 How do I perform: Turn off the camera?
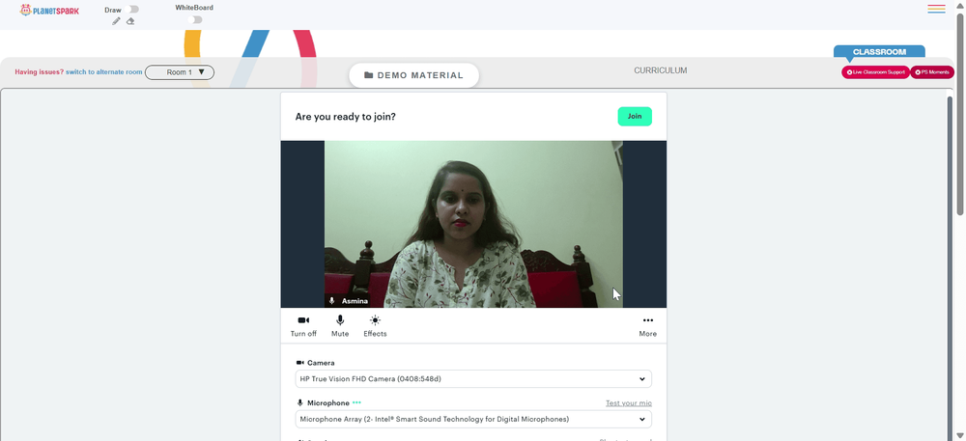[x=303, y=326]
